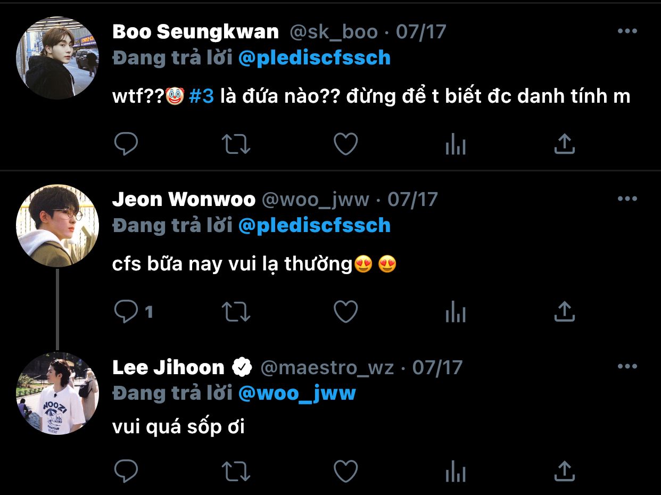Open @pldiscfssch mention under Boo Seungkwan

click(315, 58)
